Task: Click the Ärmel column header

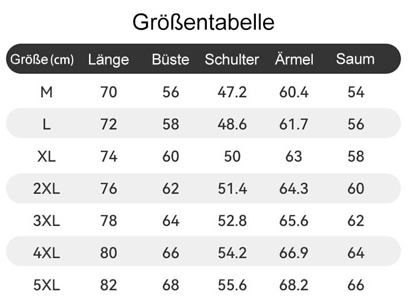Action: point(294,60)
